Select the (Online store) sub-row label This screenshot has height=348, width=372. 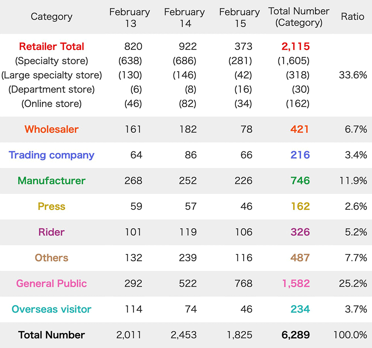51,104
